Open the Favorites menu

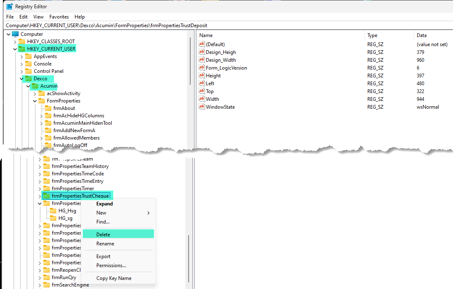[59, 17]
